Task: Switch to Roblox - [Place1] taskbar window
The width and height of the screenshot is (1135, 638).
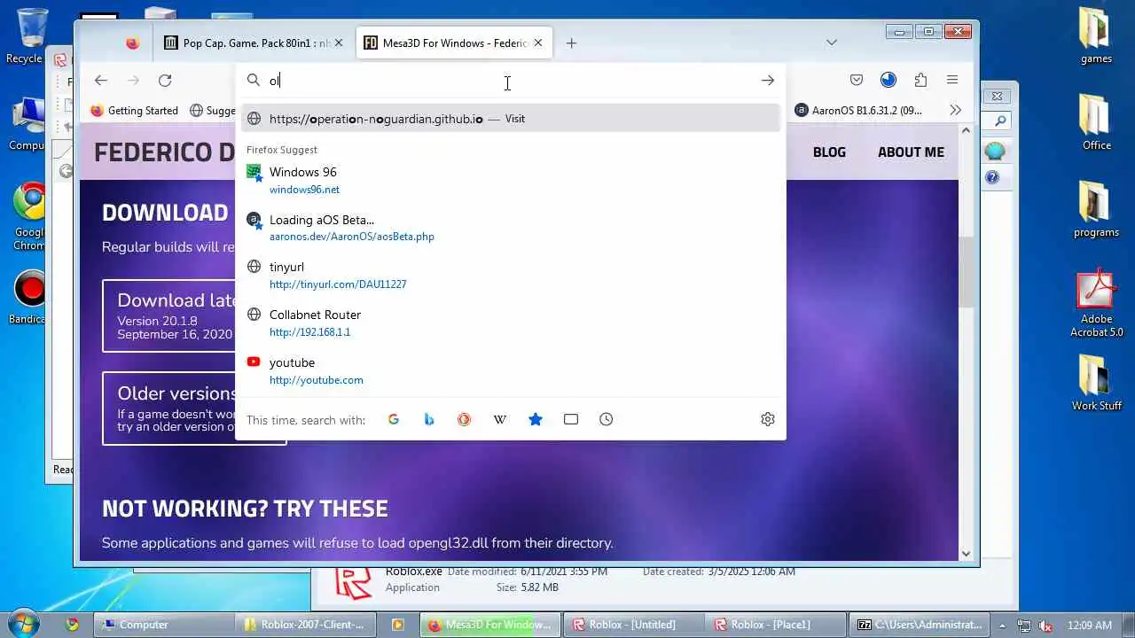Action: click(x=775, y=624)
